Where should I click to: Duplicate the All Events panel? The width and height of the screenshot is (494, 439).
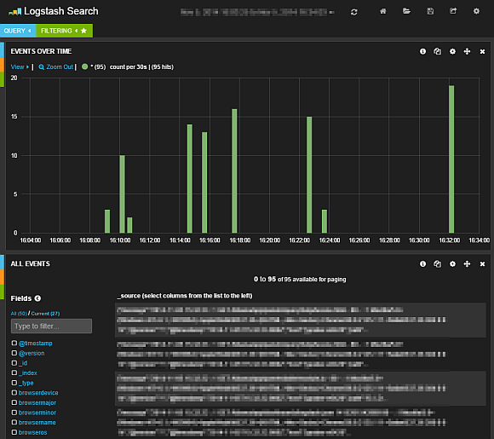[x=437, y=264]
